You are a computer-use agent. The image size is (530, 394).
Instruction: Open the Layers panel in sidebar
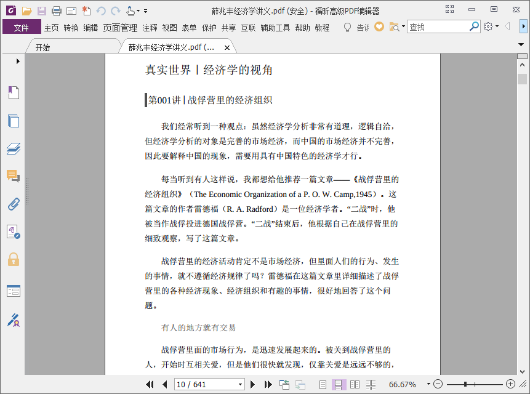14,149
